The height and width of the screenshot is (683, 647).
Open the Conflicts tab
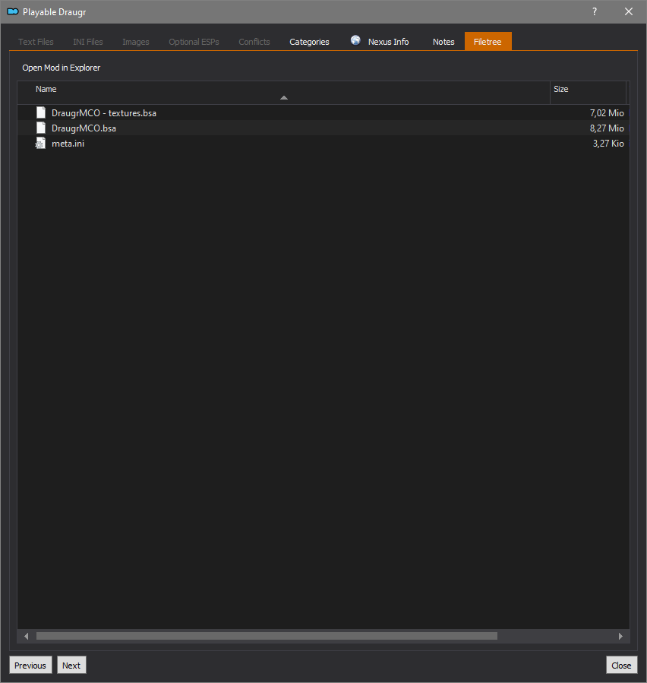pyautogui.click(x=254, y=42)
